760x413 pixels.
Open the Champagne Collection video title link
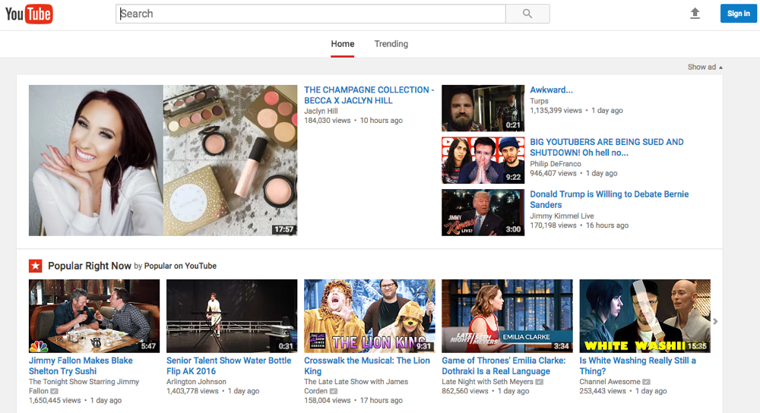coord(369,96)
